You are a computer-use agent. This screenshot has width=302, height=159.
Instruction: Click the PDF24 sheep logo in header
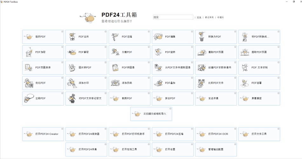point(88,18)
